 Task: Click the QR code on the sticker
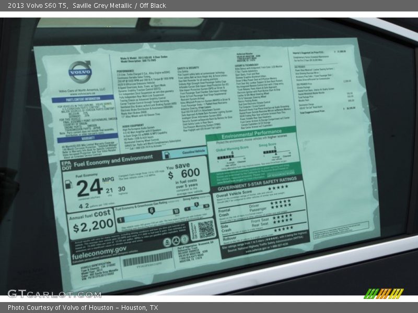(206, 229)
